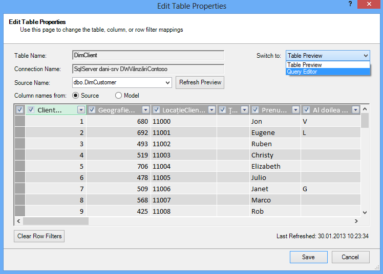Select the Source radio button
This screenshot has width=383, height=274.
click(75, 95)
